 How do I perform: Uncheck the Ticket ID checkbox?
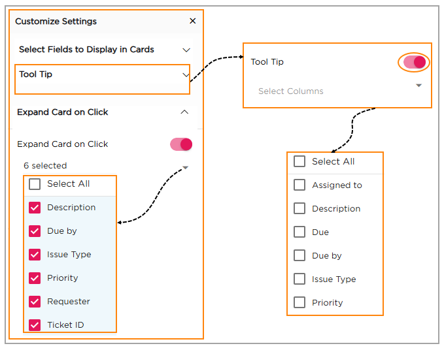coord(35,324)
